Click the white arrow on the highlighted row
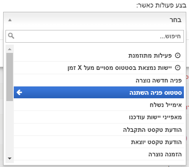The height and width of the screenshot is (167, 189). click(x=19, y=92)
